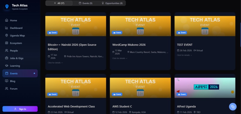The image size is (241, 114).
Task: Go to the Dashboard menu item
Action: [20, 28]
